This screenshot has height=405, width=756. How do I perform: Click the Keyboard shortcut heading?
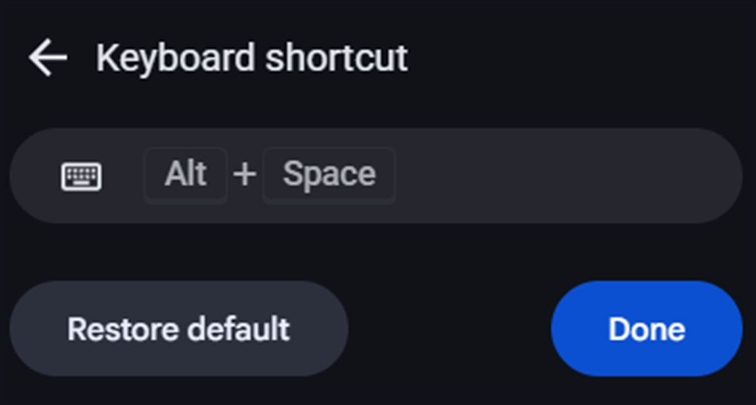pyautogui.click(x=252, y=57)
